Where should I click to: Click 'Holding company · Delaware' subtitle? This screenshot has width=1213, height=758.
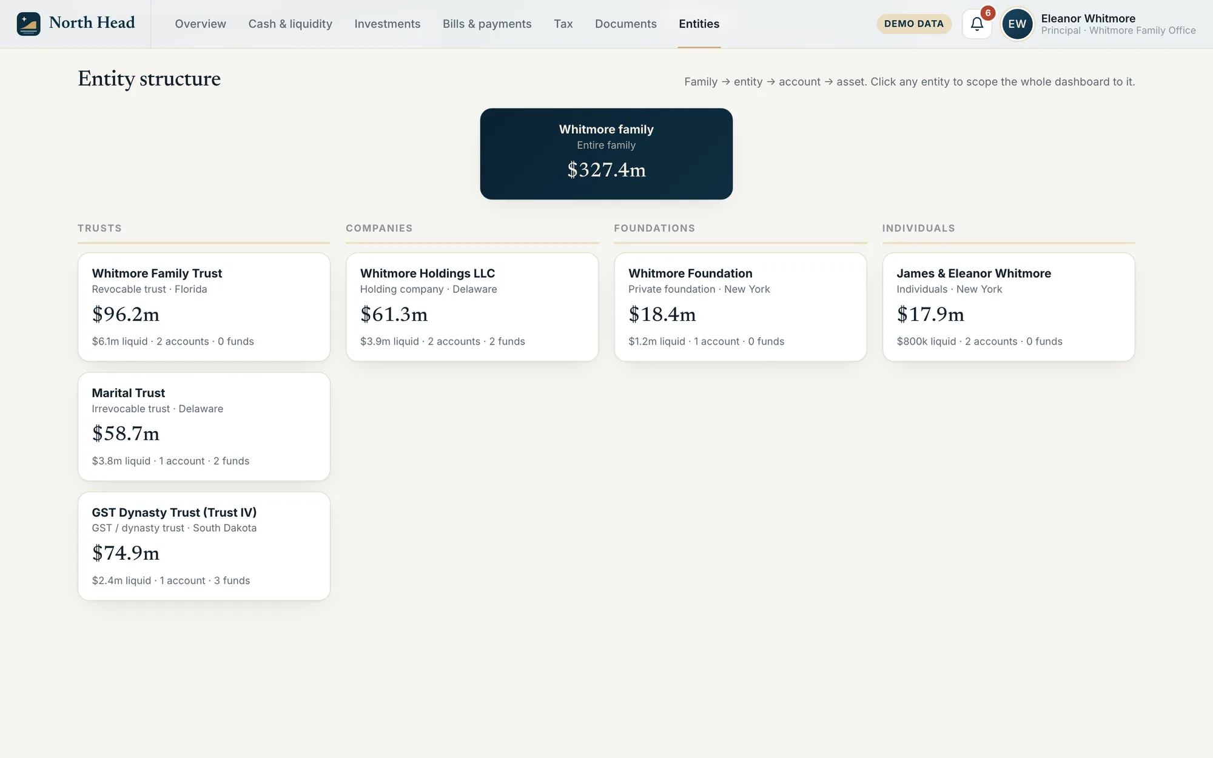coord(428,289)
